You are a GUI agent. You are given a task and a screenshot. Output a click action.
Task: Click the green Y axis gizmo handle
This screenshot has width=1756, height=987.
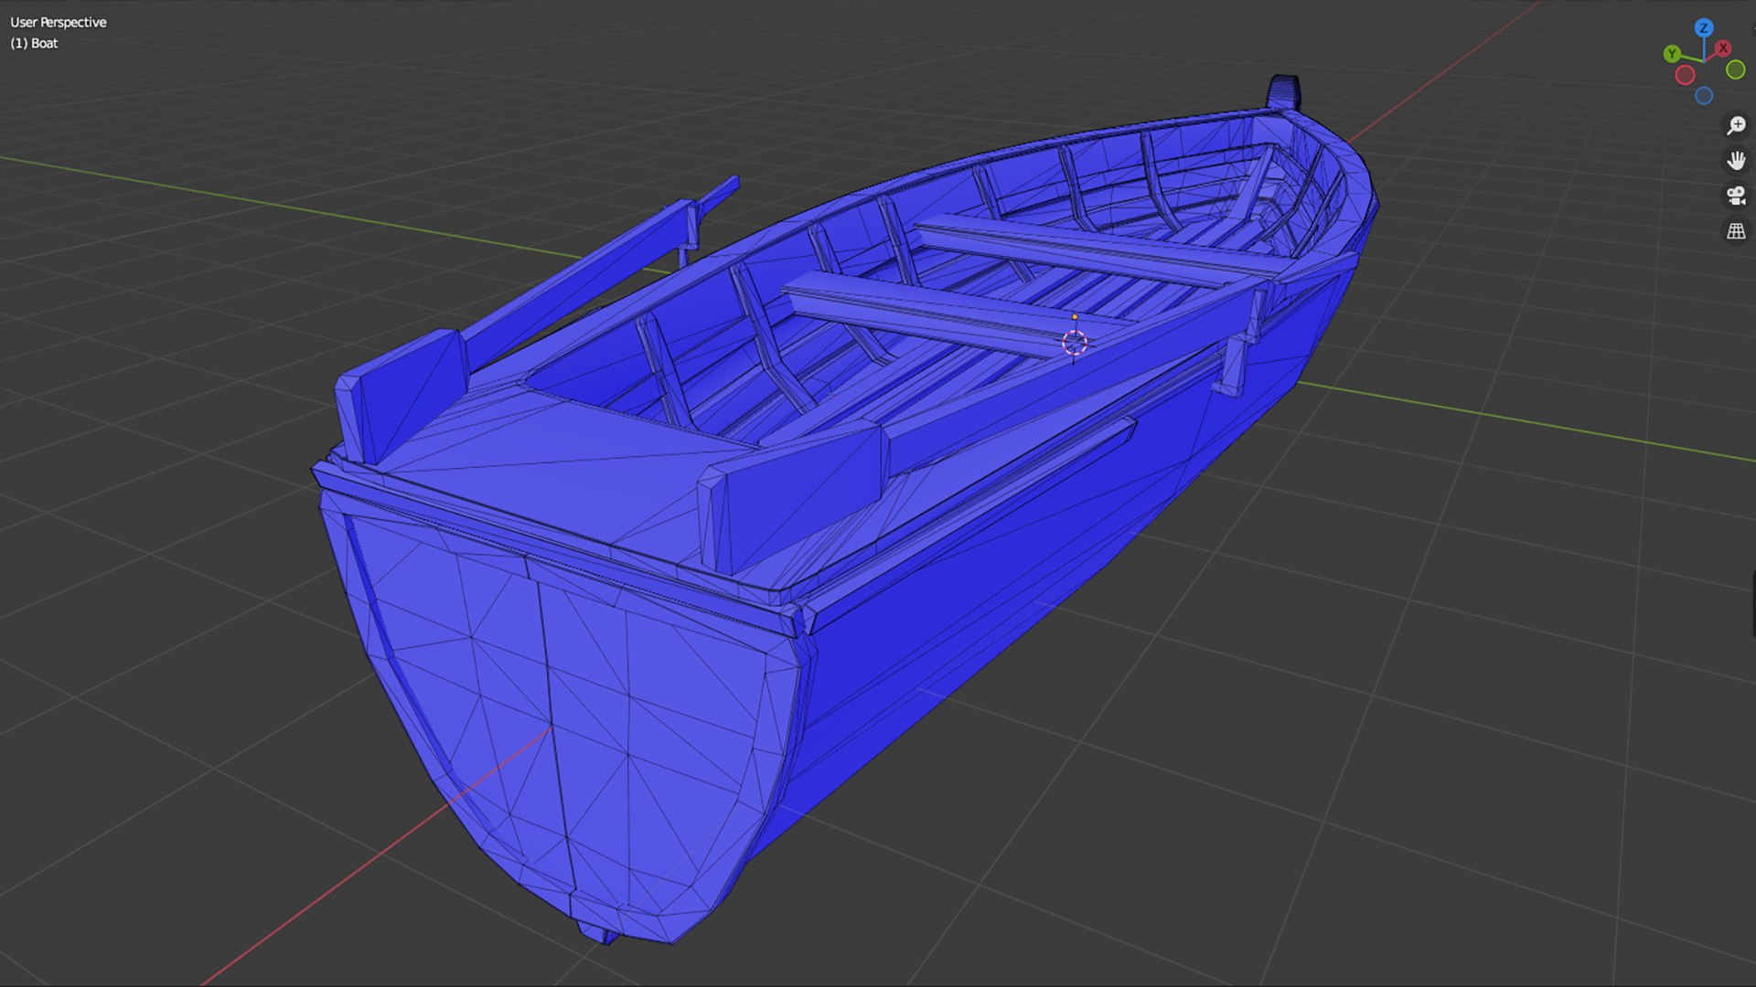click(1672, 54)
